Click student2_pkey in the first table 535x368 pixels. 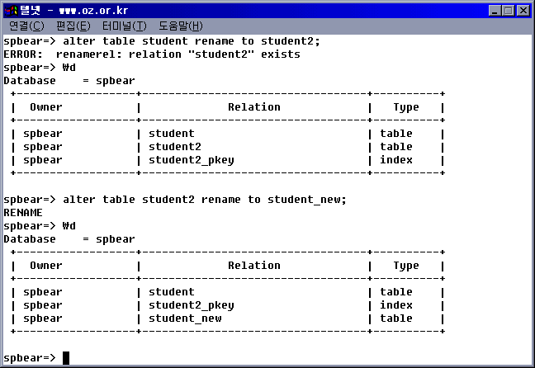tap(192, 159)
